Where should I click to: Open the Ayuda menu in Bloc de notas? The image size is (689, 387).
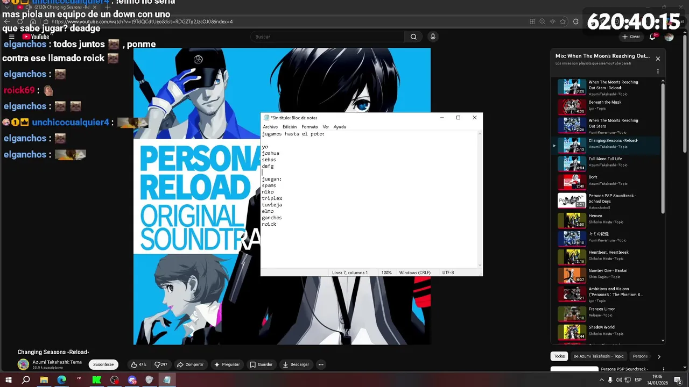pyautogui.click(x=340, y=127)
